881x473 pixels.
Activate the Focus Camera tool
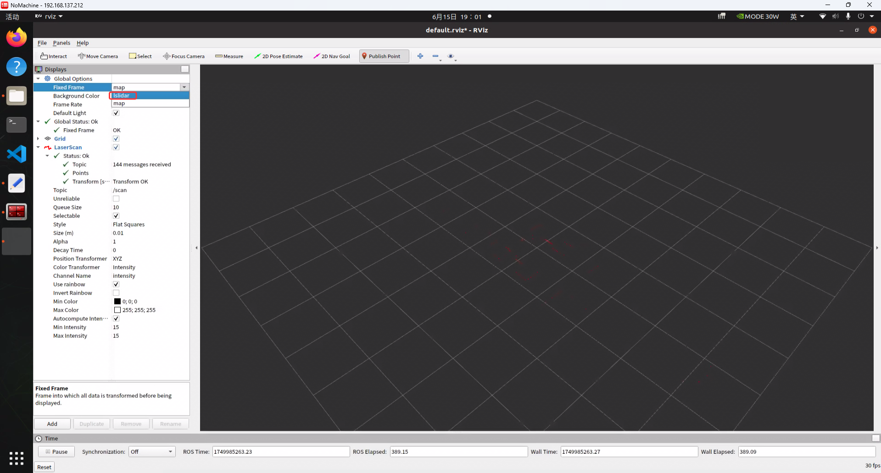click(184, 56)
